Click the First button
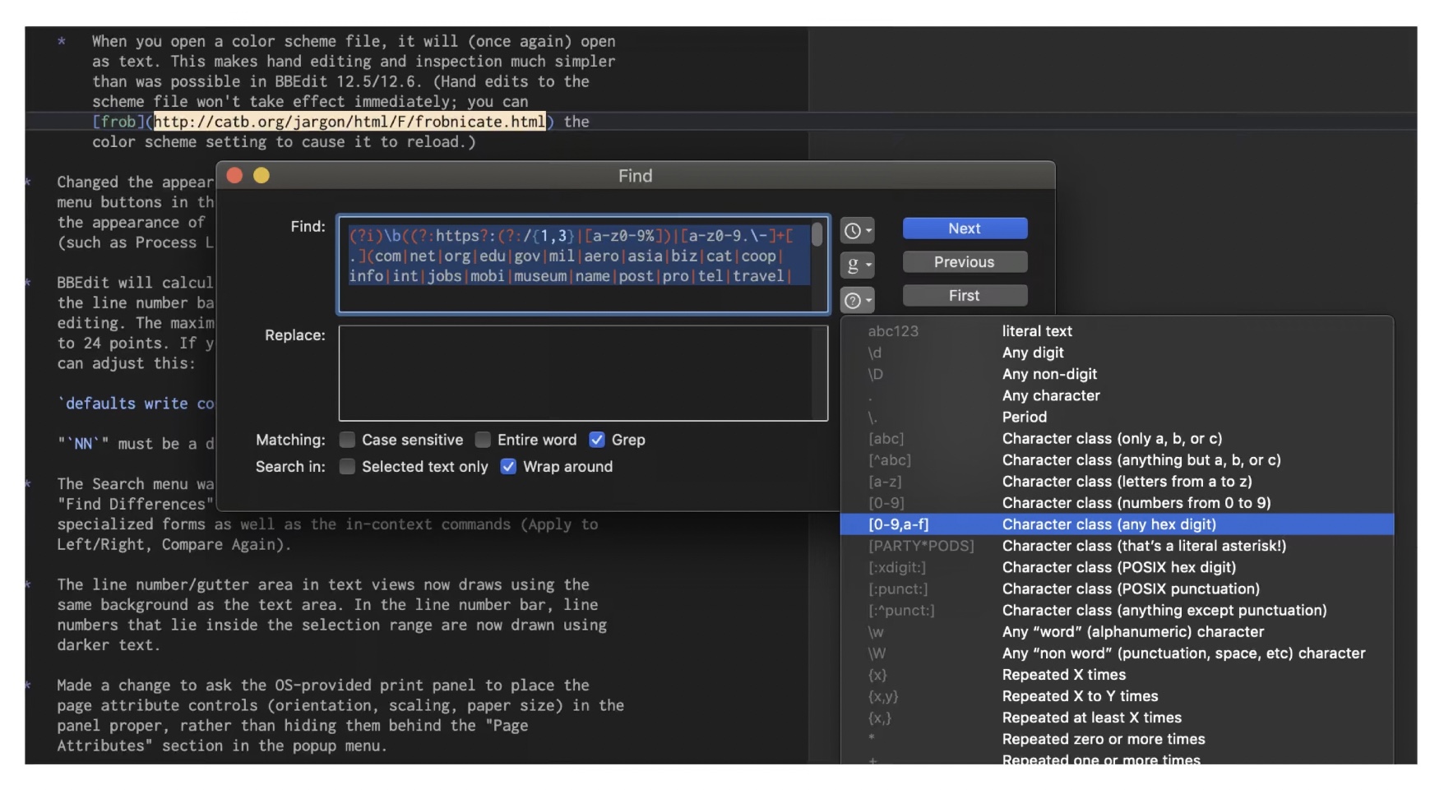Viewport: 1444px width, 794px height. coord(965,296)
